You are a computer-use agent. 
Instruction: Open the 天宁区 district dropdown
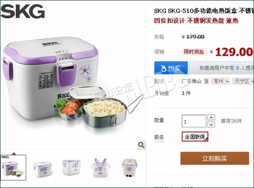243,81
